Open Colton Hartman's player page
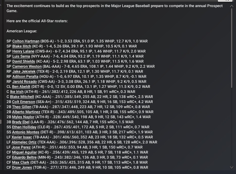This screenshot has height=174, width=236. pos(26,41)
